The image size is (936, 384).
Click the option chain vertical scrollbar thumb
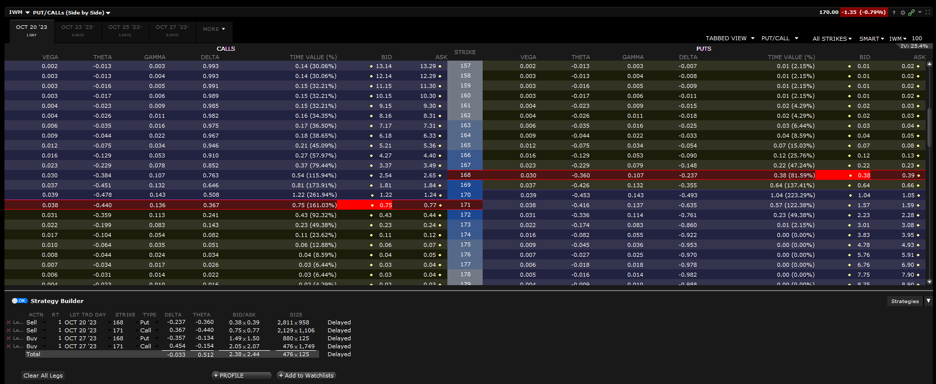[x=930, y=127]
